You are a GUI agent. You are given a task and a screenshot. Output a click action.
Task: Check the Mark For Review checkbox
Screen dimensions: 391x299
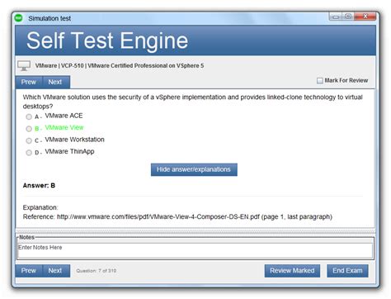pyautogui.click(x=320, y=81)
